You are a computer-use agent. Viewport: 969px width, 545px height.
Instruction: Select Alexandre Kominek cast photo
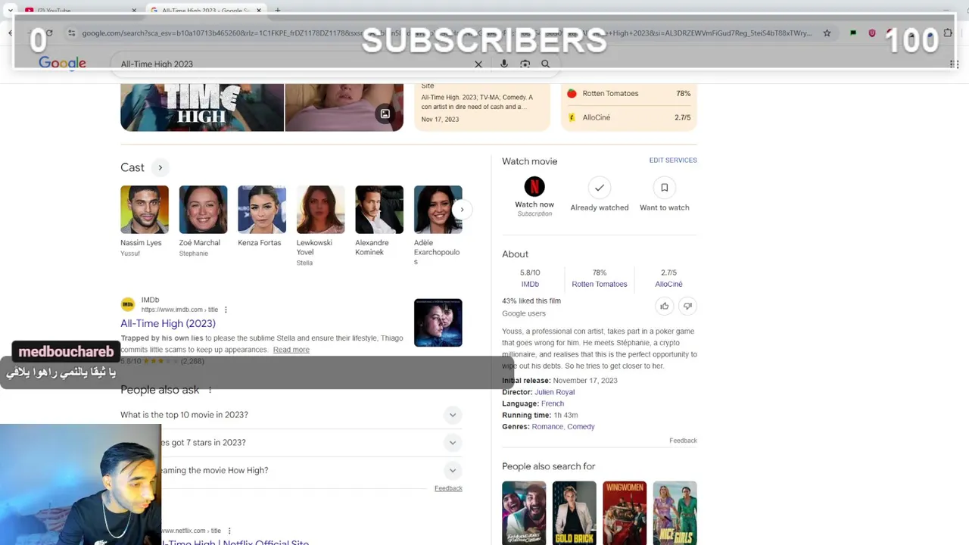pyautogui.click(x=379, y=210)
